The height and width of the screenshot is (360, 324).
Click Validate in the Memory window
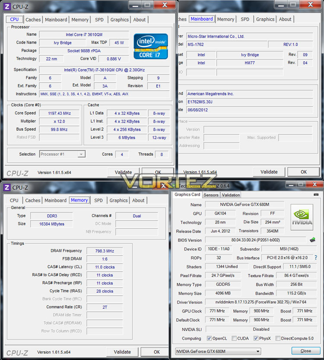tap(122, 352)
